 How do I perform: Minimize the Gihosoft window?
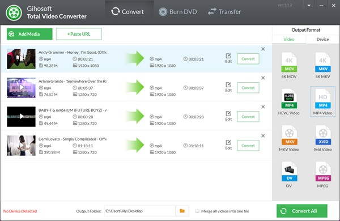click(321, 6)
